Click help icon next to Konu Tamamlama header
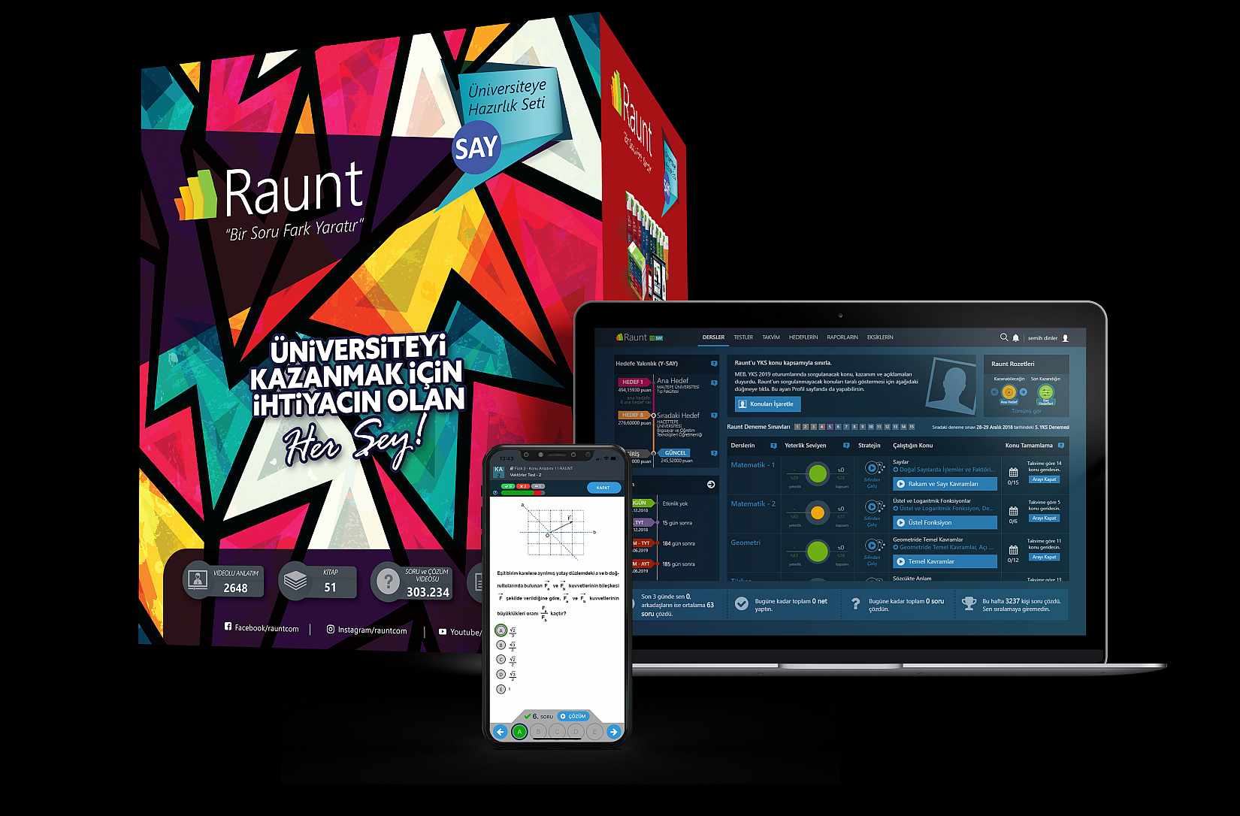Image resolution: width=1240 pixels, height=816 pixels. pyautogui.click(x=1060, y=446)
